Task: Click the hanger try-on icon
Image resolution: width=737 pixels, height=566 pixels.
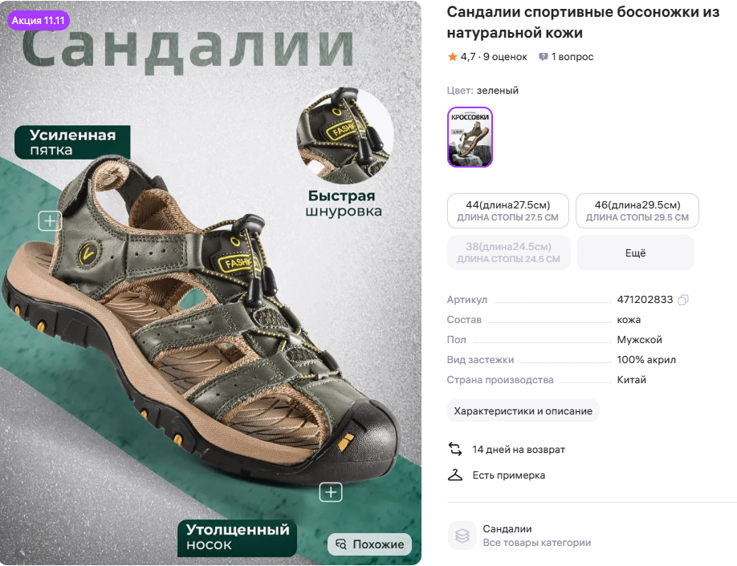Action: click(x=455, y=475)
